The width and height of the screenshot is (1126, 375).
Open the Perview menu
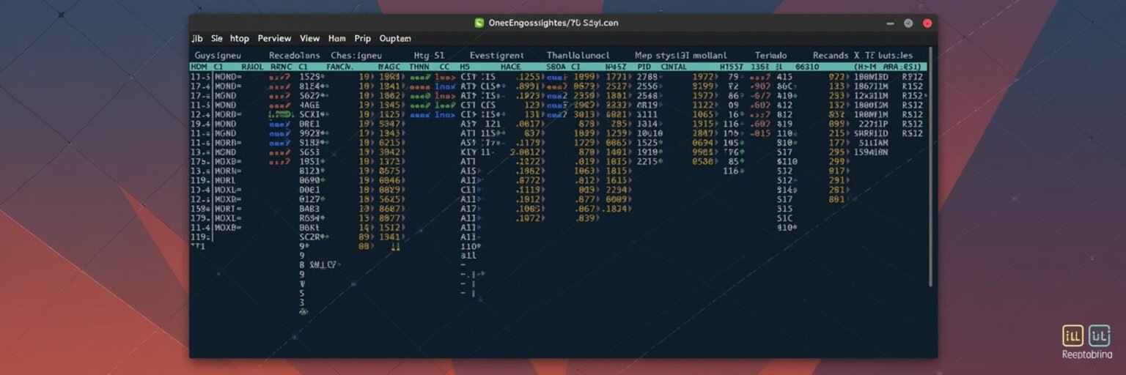pos(274,38)
